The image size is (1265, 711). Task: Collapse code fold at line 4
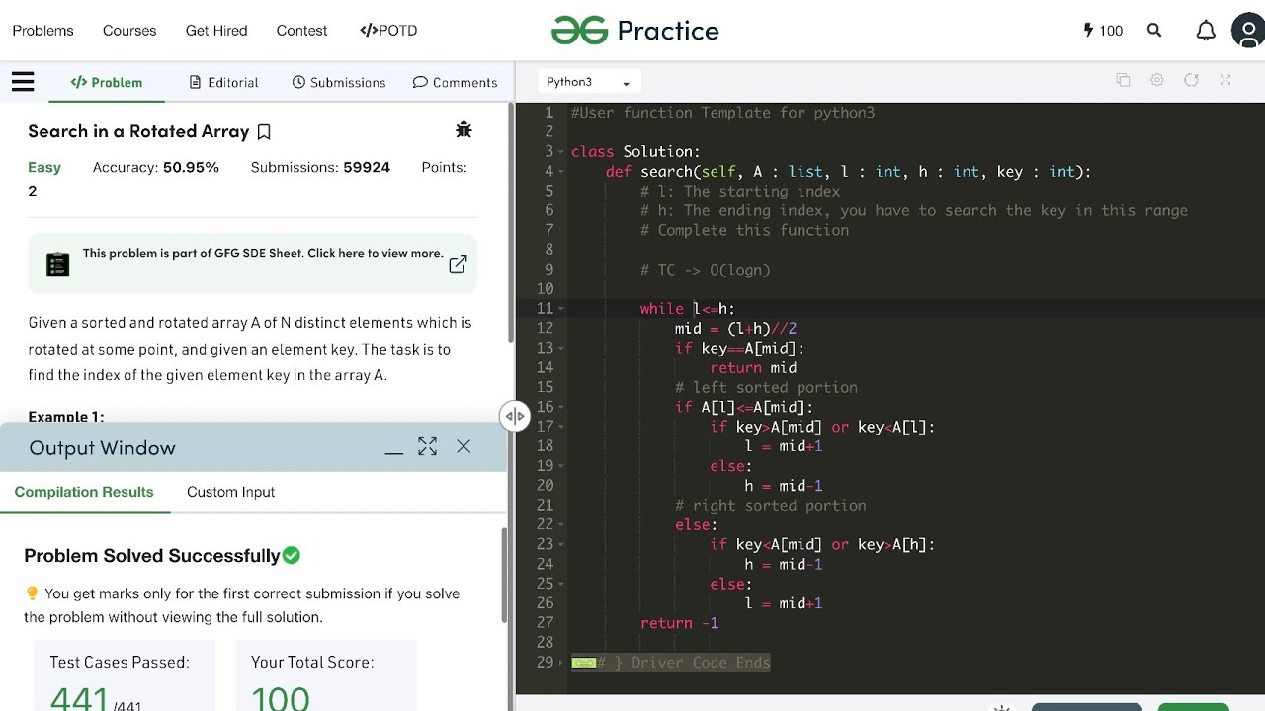[561, 171]
